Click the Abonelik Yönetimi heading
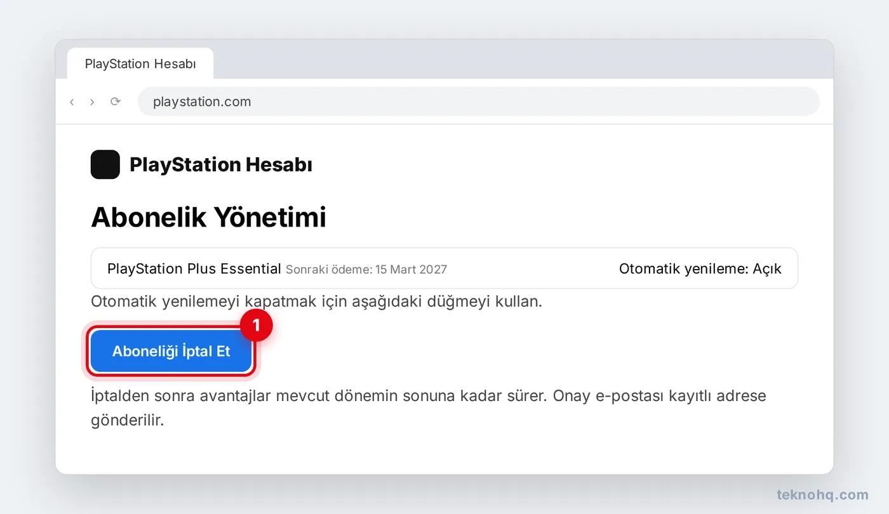Image resolution: width=889 pixels, height=514 pixels. [209, 217]
